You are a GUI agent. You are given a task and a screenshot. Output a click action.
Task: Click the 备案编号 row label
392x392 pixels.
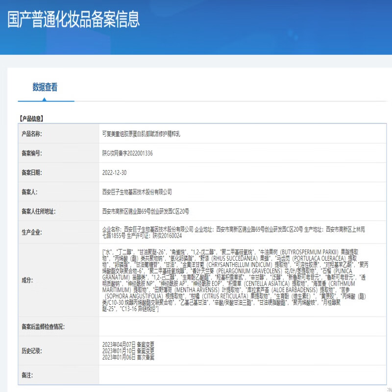tap(31, 153)
